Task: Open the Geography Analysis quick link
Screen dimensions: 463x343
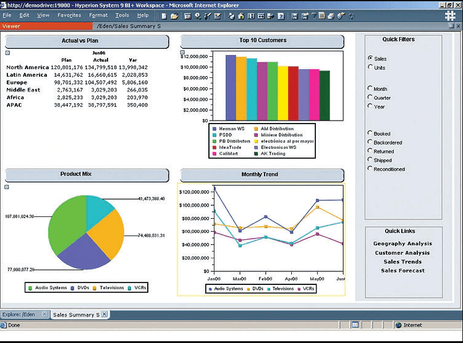Action: [x=402, y=243]
